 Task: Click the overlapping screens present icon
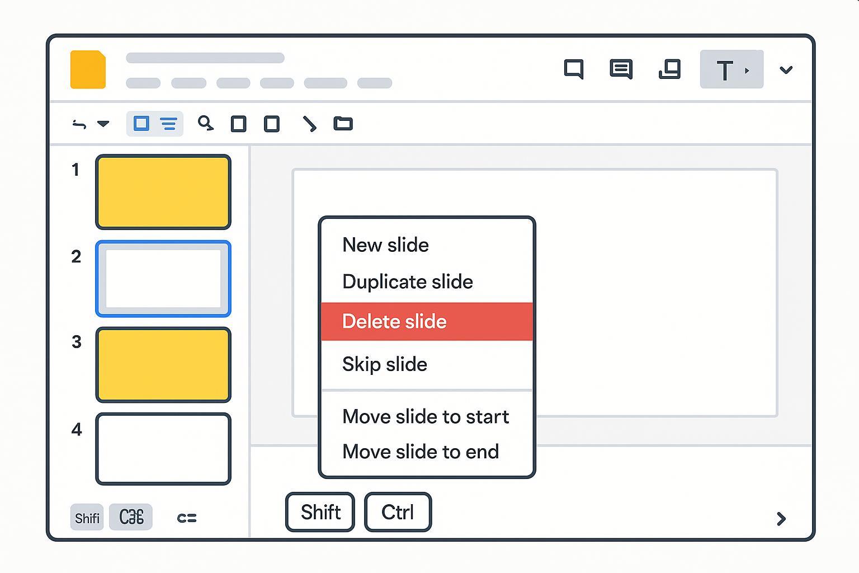click(x=669, y=69)
